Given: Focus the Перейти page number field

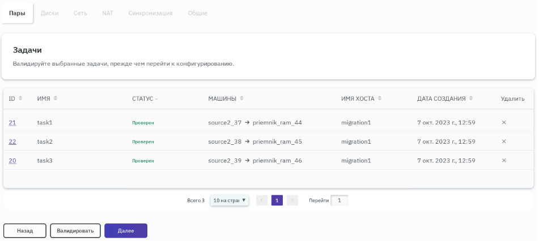Looking at the screenshot, I should coord(339,200).
